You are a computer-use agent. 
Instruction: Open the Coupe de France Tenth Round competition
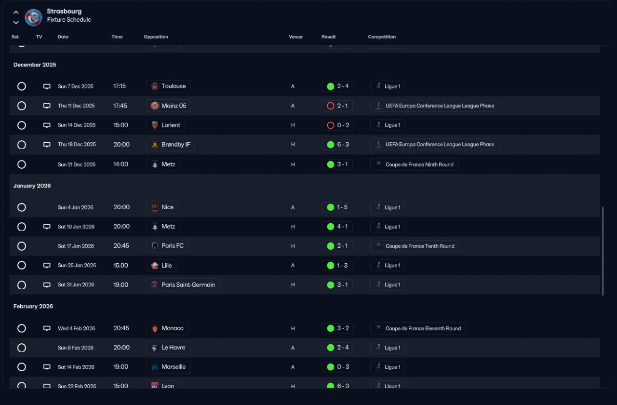coord(415,246)
